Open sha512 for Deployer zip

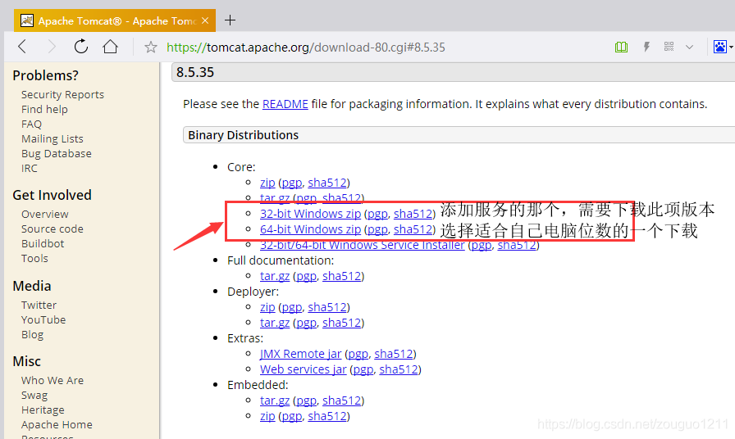point(326,307)
